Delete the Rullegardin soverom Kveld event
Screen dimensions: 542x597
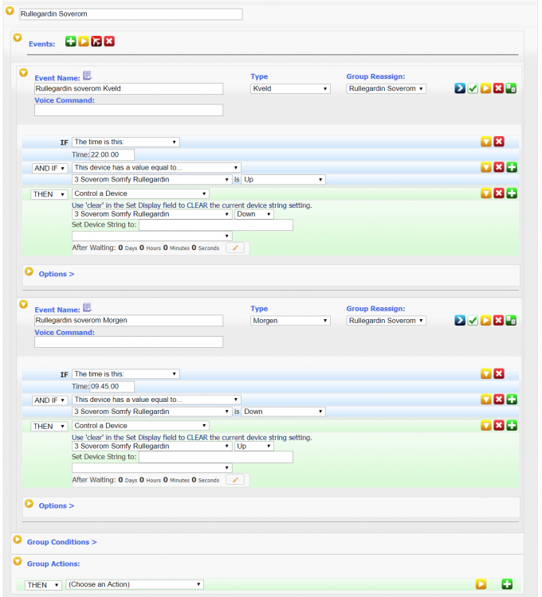(498, 88)
